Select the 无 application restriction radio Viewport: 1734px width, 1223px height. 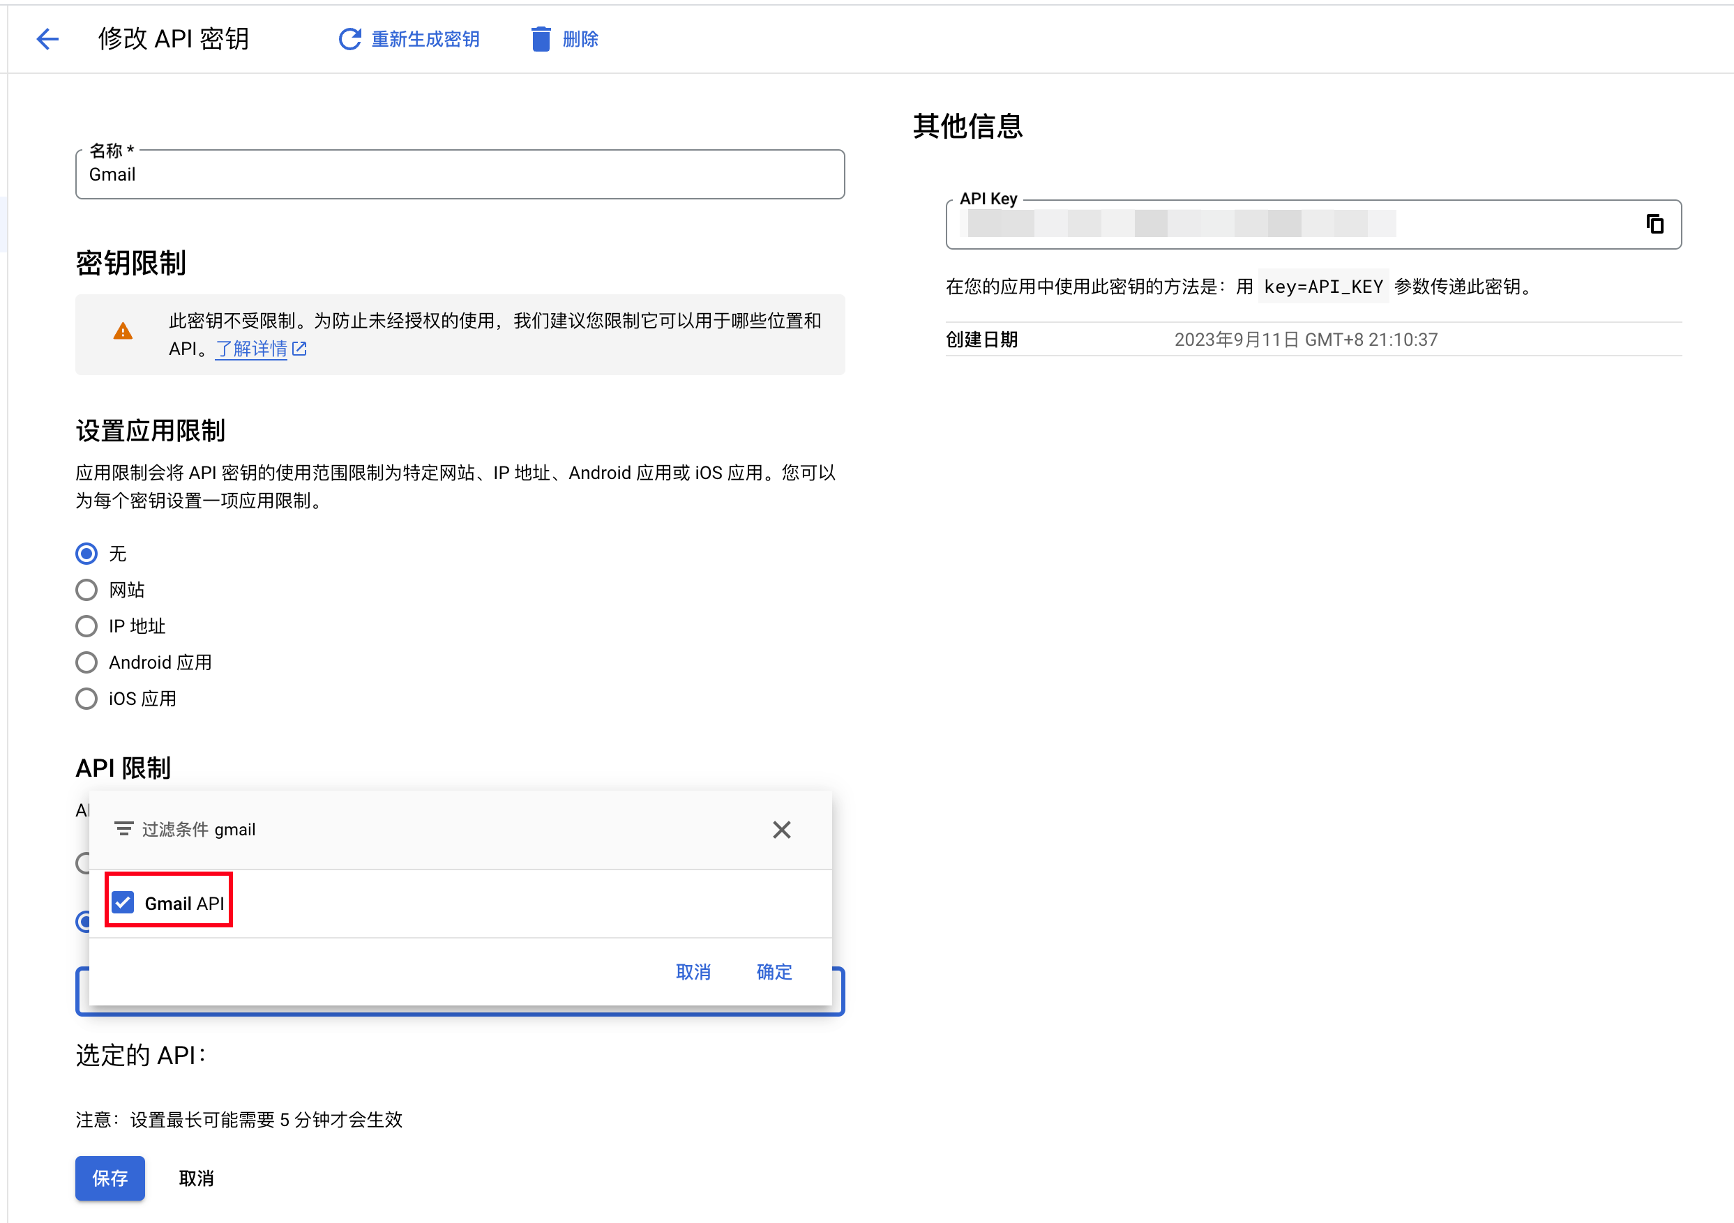[x=86, y=554]
